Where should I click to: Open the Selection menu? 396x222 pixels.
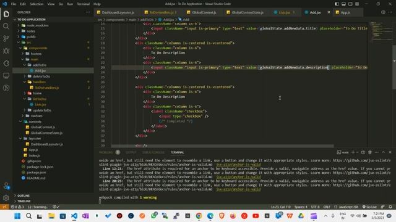37,4
